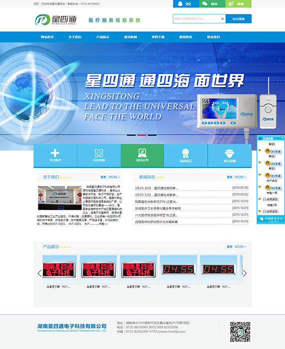
Task: Close the online customer service widget
Action: click(282, 138)
